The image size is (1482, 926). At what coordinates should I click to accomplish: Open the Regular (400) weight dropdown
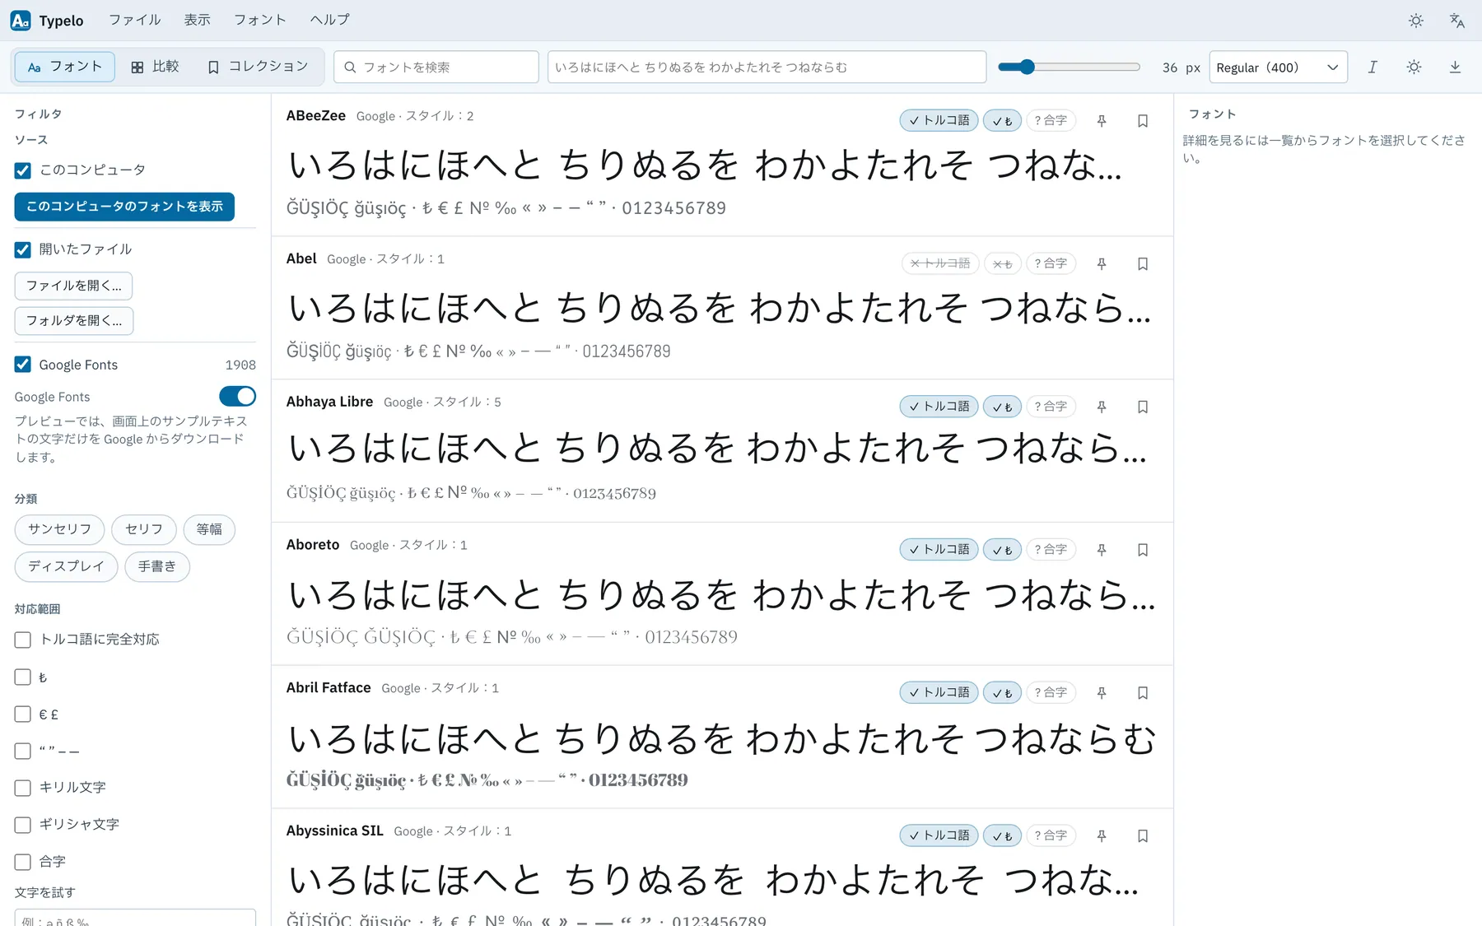(x=1278, y=67)
